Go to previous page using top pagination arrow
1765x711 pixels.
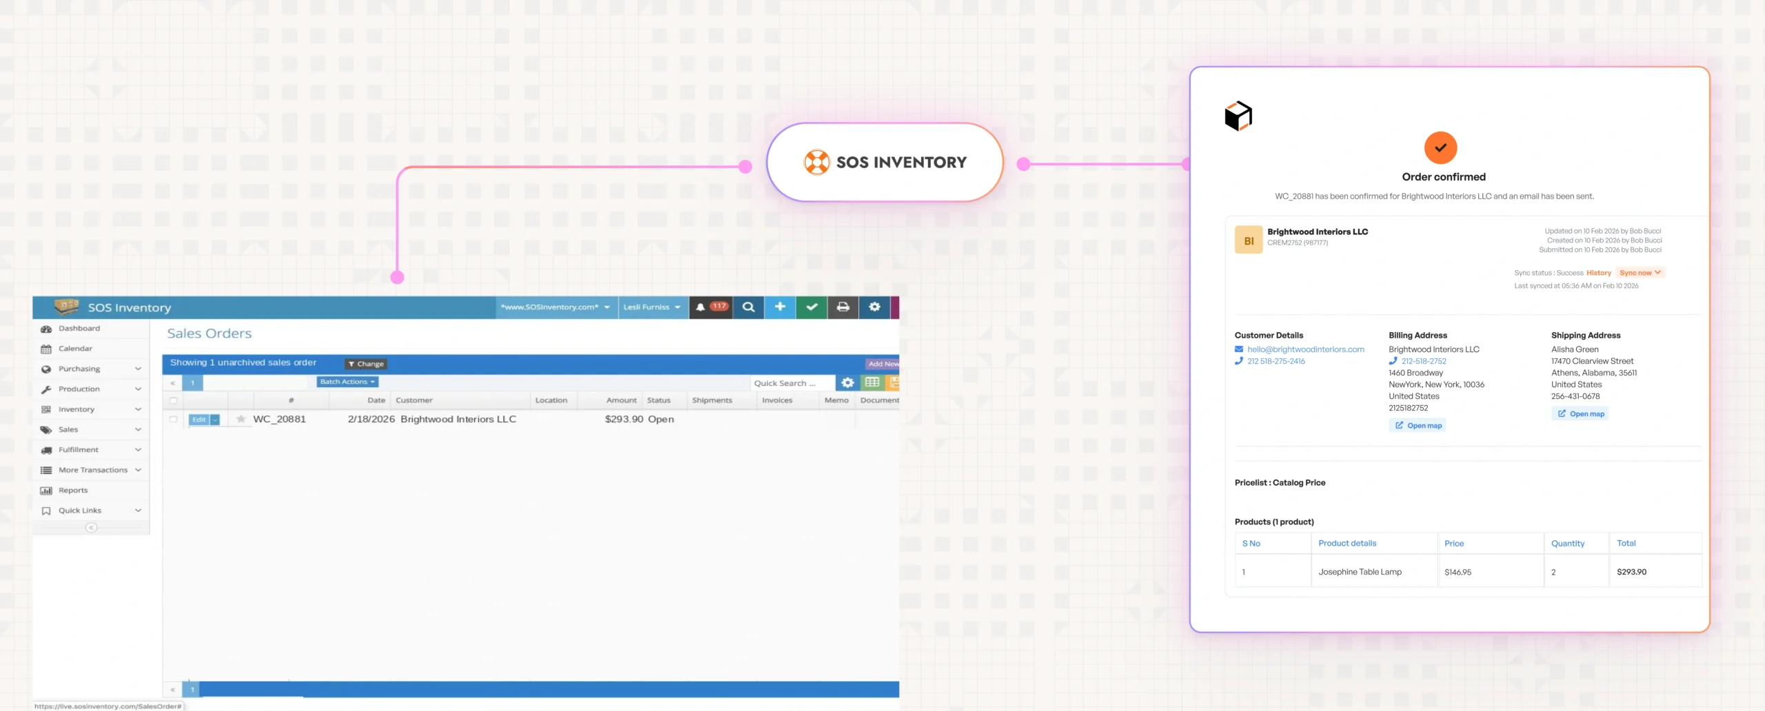click(172, 383)
